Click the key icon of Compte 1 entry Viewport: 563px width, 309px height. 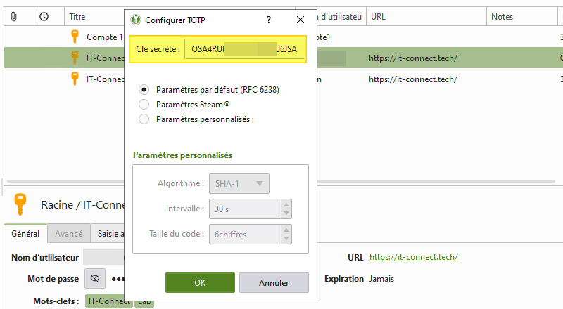[74, 37]
